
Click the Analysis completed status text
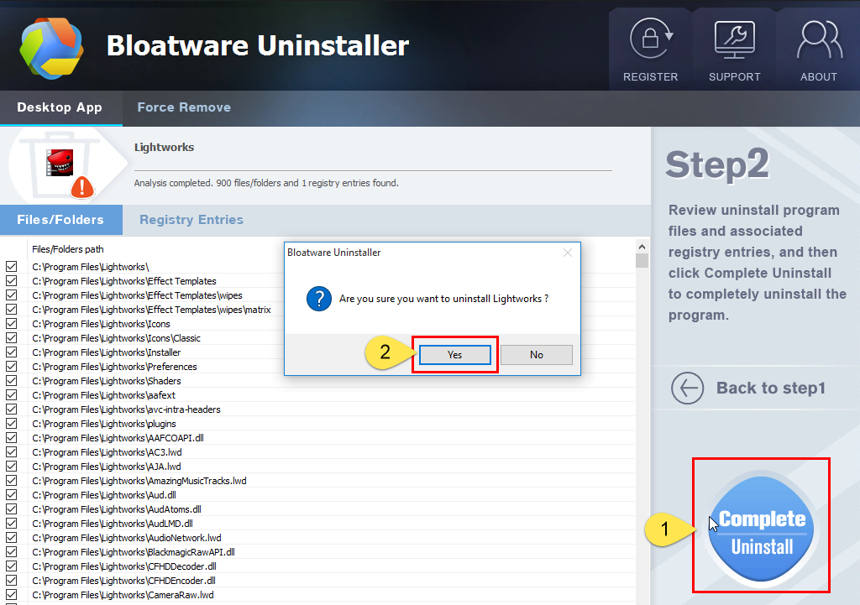pos(266,183)
